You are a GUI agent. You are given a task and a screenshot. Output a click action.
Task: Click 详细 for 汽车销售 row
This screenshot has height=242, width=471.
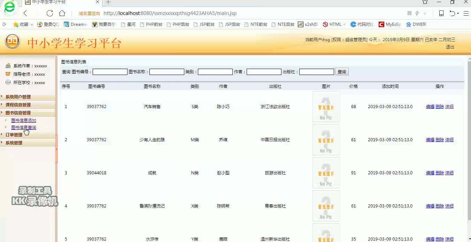(449, 107)
